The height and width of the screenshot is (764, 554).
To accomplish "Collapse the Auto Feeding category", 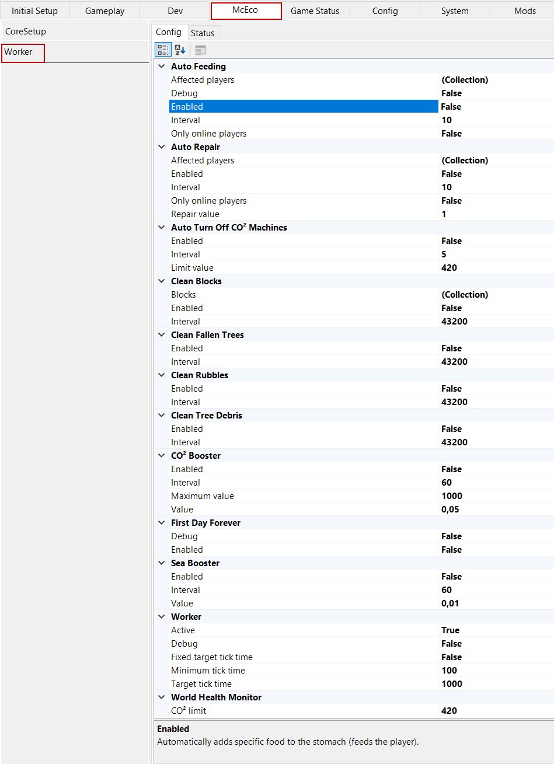I will pos(162,67).
